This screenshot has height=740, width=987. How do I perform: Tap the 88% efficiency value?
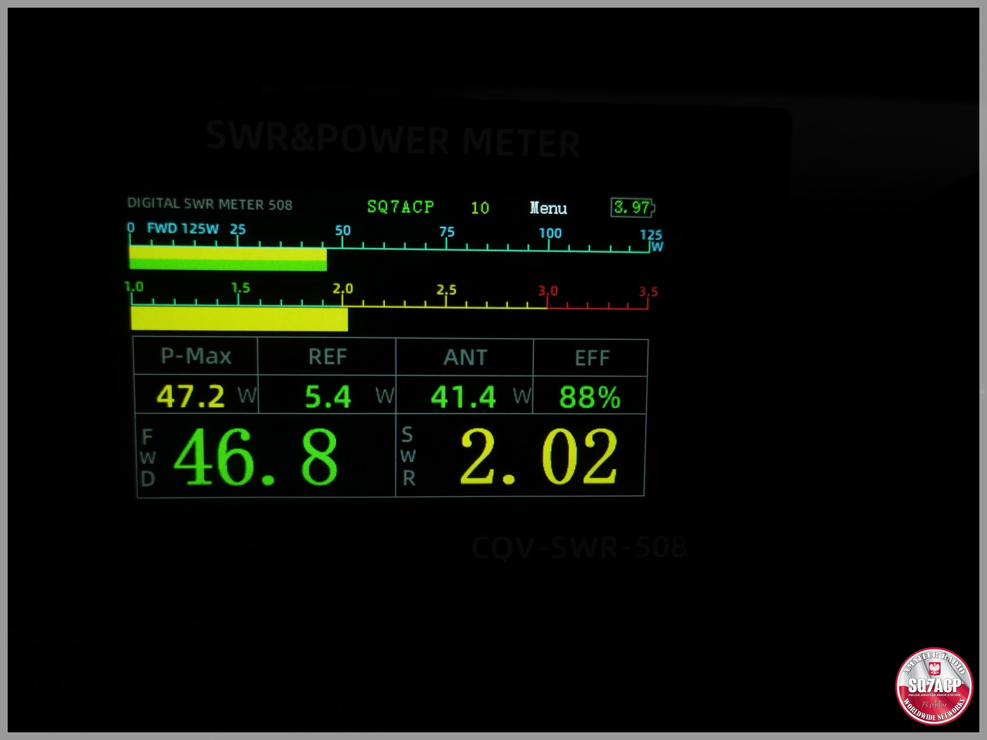[590, 397]
